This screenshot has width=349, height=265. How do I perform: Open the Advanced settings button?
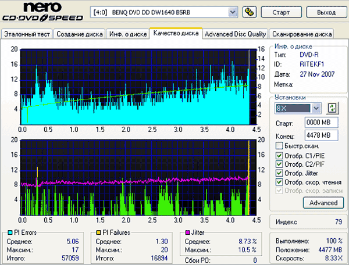coord(323,203)
